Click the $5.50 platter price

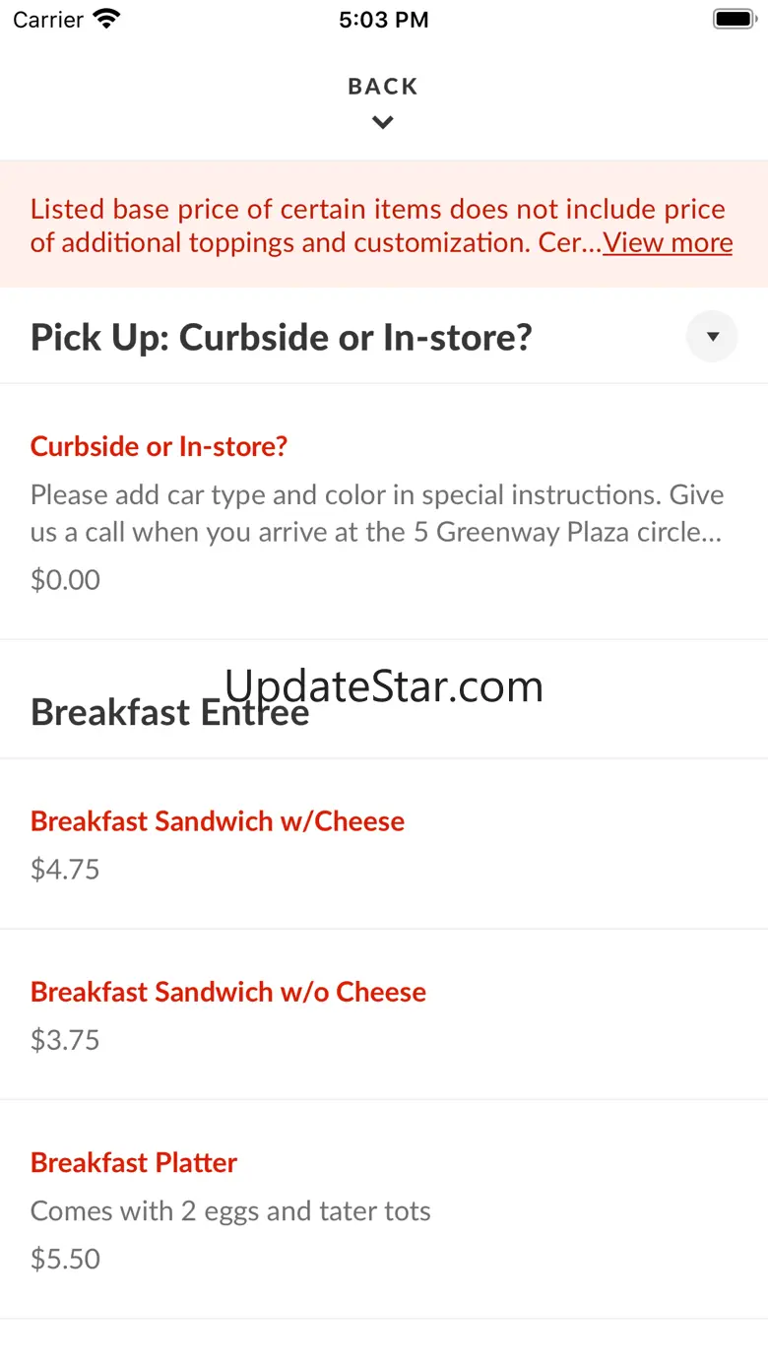point(65,1259)
